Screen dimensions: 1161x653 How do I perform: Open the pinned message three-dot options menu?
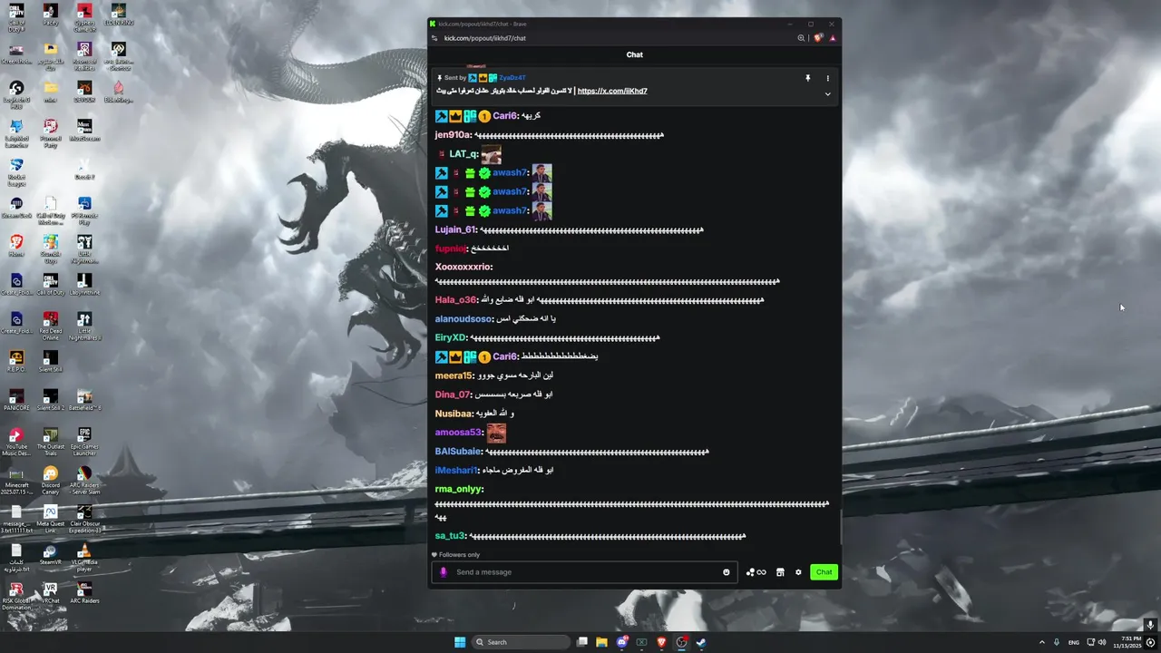coord(827,78)
